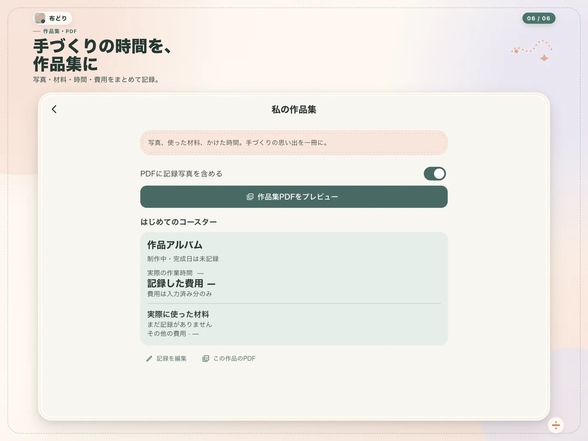
Task: Click その他の費用 line
Action: pos(173,333)
